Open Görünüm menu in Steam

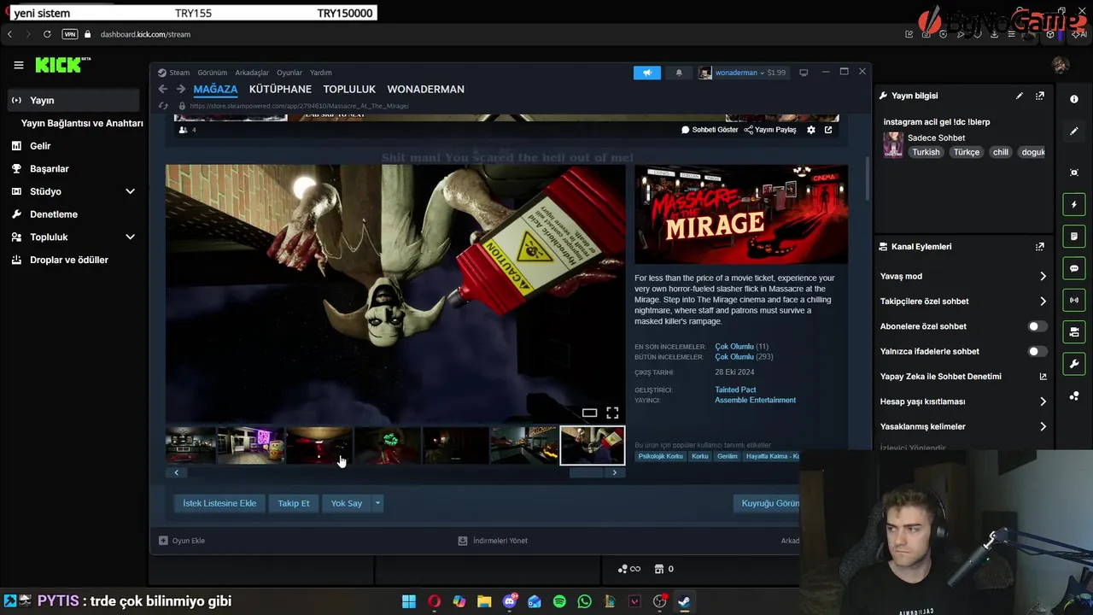pos(213,73)
